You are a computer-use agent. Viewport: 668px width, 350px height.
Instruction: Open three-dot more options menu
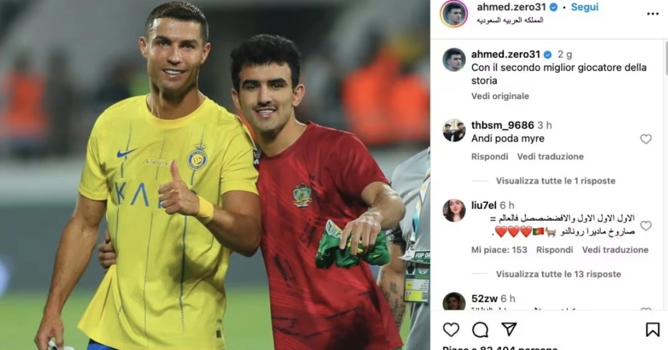click(652, 14)
